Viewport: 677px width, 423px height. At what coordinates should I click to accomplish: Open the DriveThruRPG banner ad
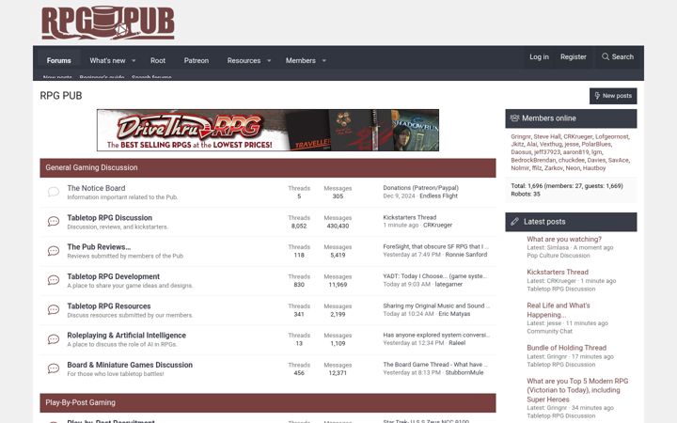(268, 130)
